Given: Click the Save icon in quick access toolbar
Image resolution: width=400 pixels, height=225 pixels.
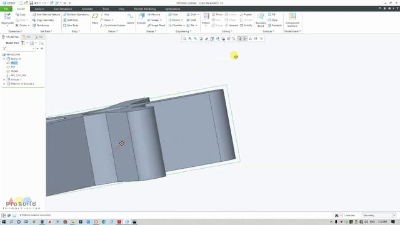Looking at the screenshot, I should (x=31, y=3).
